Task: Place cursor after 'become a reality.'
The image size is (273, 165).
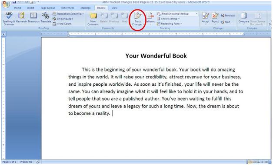Action: tap(112, 113)
